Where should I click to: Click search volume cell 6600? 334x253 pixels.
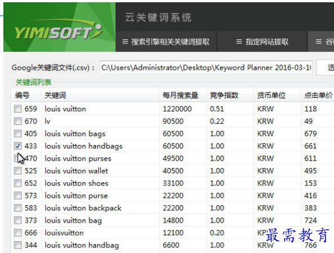click(171, 245)
